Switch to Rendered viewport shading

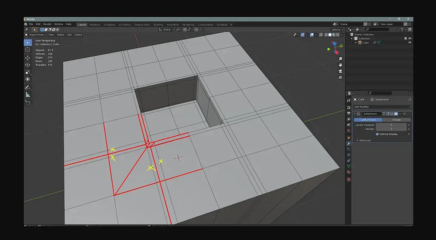(338, 35)
